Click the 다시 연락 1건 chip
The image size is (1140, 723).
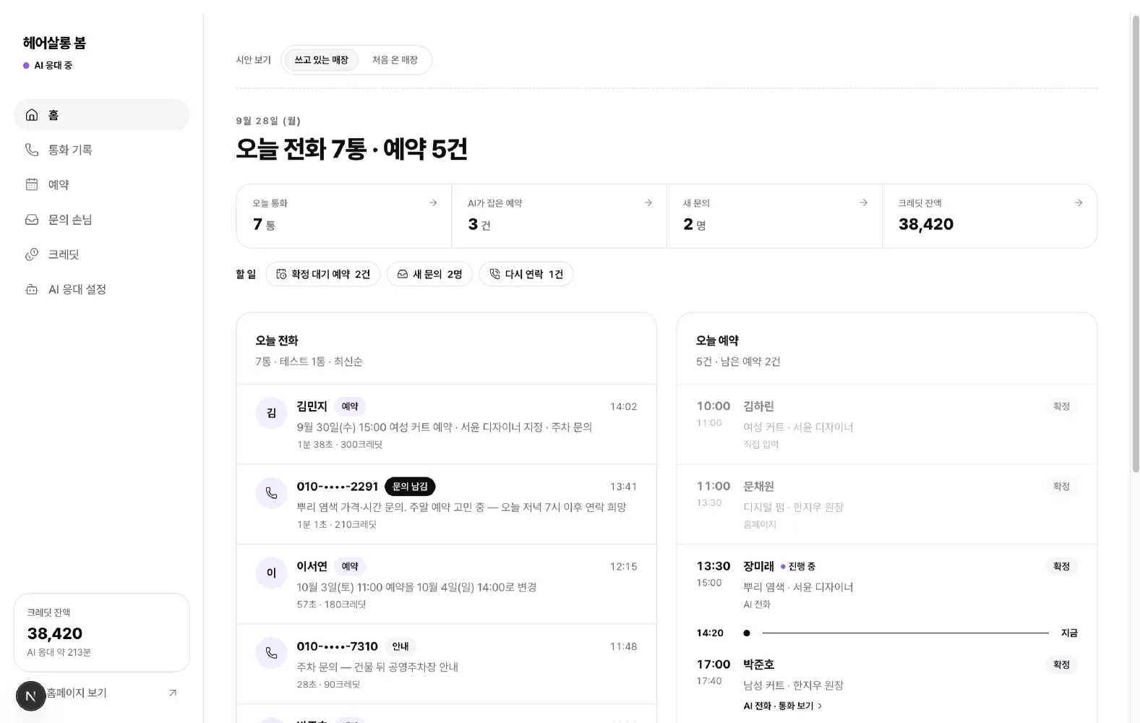point(526,274)
